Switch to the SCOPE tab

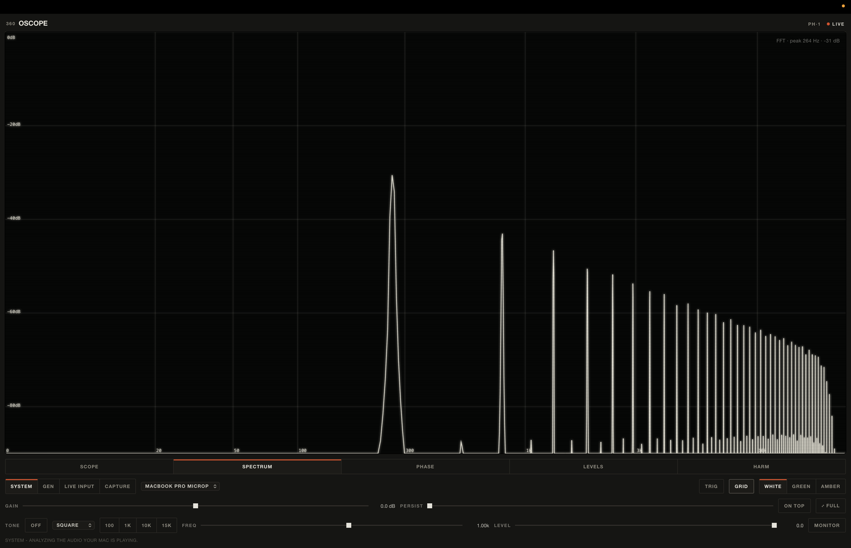(89, 467)
